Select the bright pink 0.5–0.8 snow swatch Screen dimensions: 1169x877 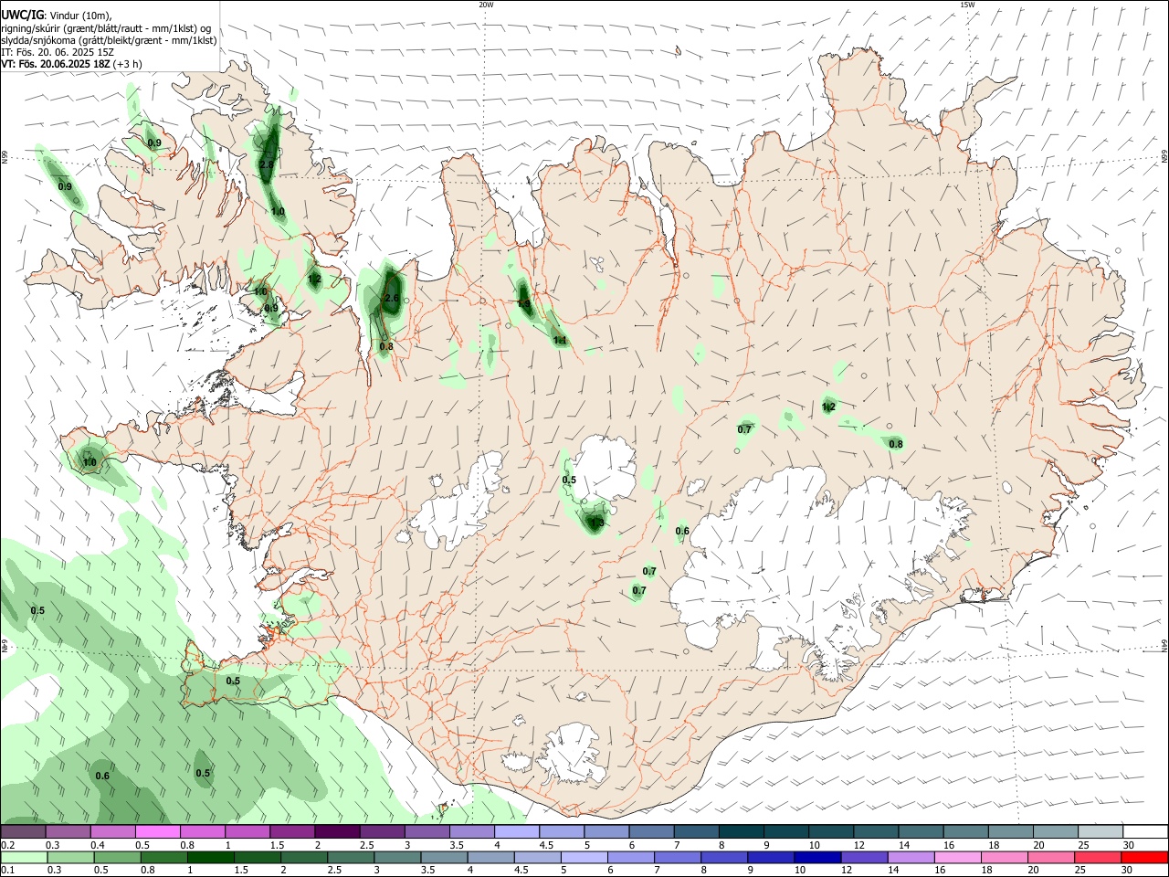pos(158,832)
